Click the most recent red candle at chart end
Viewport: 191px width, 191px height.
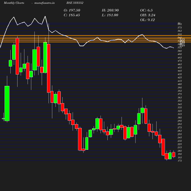point(174,154)
